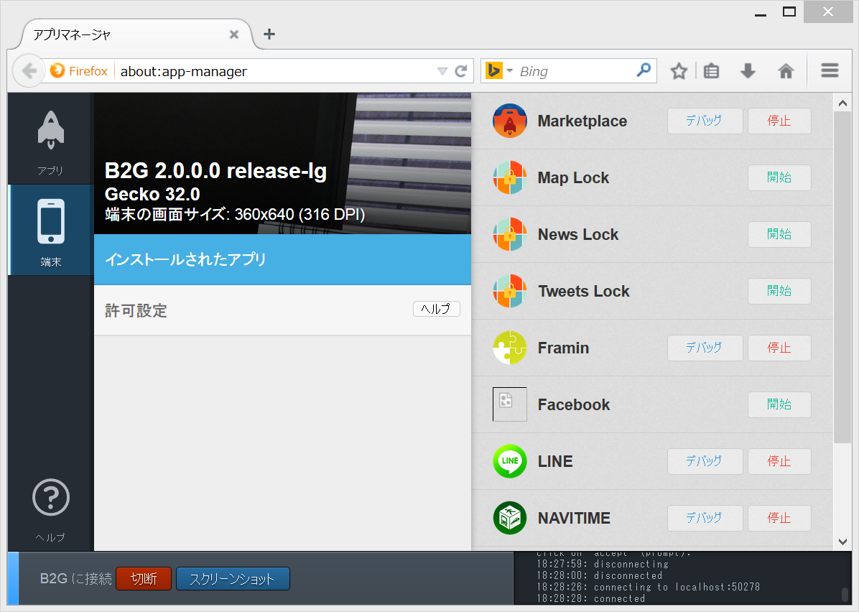Debug the Framin app with デバッグ
The image size is (859, 612).
click(x=705, y=348)
